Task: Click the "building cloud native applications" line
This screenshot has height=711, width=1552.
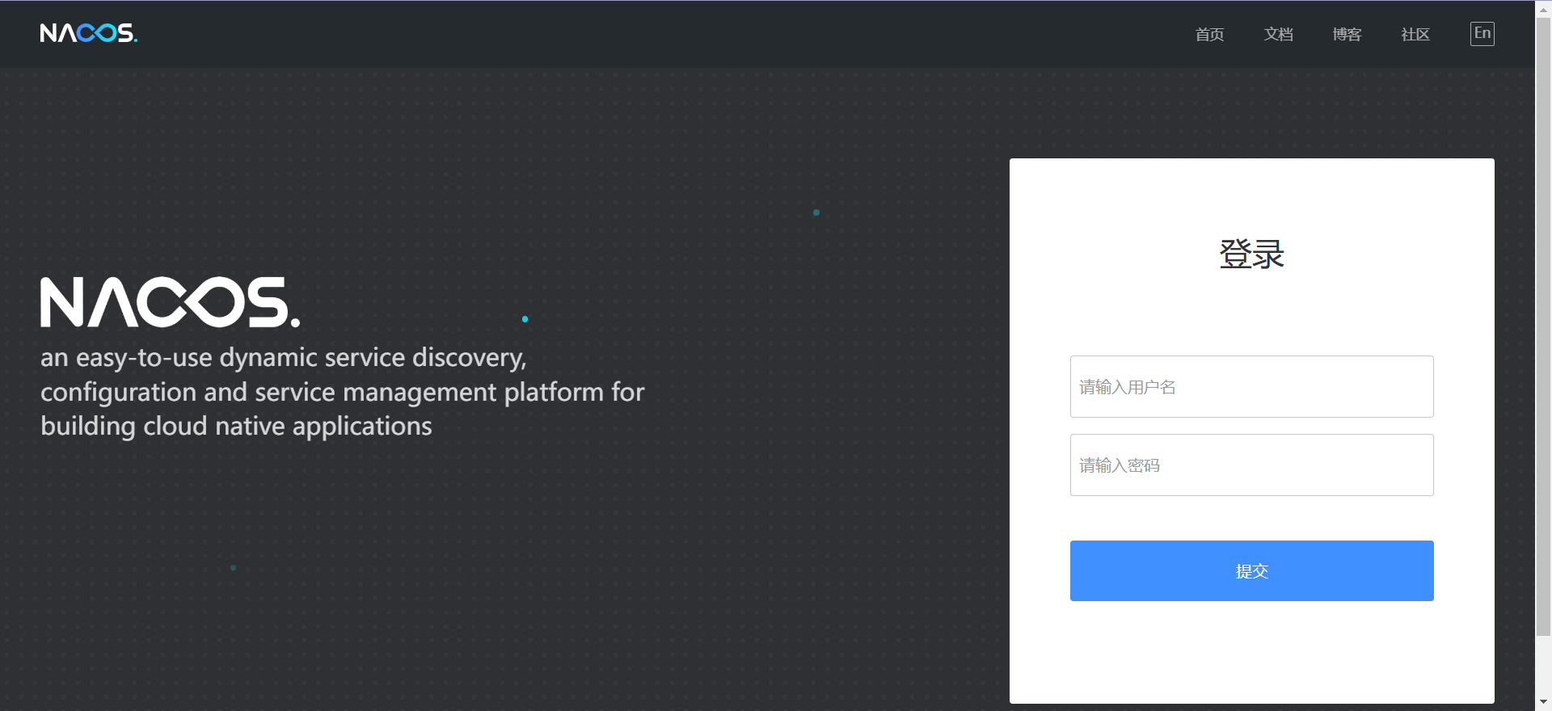Action: (236, 426)
